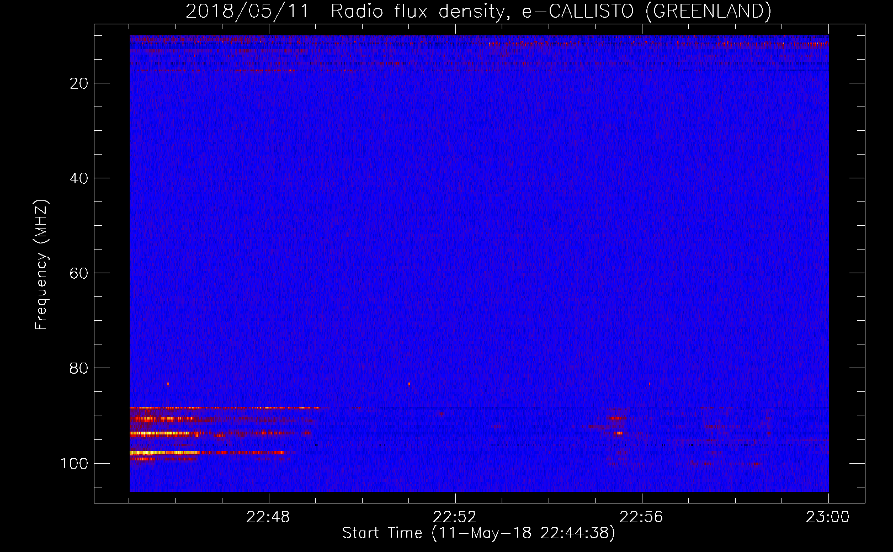Click the frequency tick label '60'
Screen dimensions: 893x552
(x=79, y=273)
